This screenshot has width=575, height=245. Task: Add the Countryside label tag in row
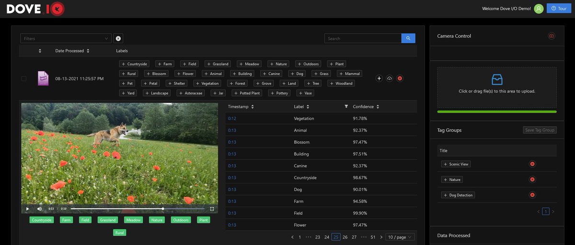click(x=134, y=64)
